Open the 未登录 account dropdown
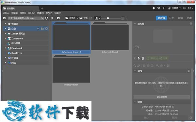This screenshot has width=196, height=122. click(176, 8)
